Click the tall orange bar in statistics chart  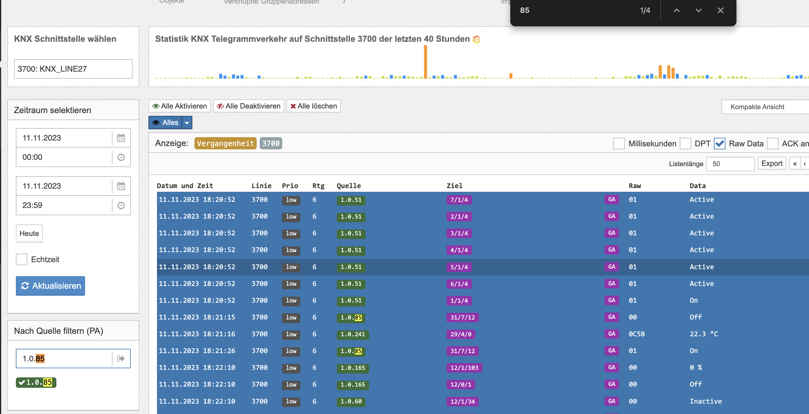(x=426, y=62)
